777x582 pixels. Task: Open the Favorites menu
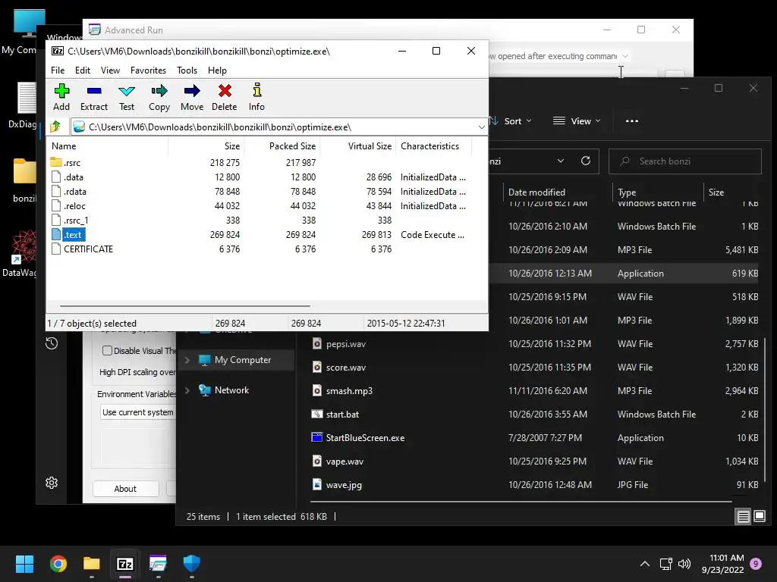pyautogui.click(x=148, y=70)
